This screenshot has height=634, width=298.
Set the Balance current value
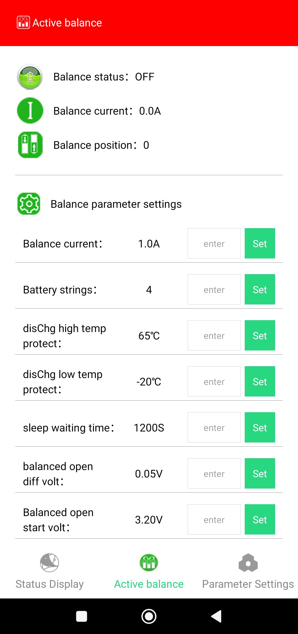[x=260, y=243]
